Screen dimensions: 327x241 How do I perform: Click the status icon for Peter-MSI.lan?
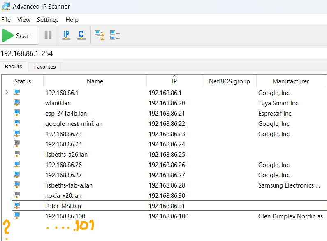tap(17, 205)
